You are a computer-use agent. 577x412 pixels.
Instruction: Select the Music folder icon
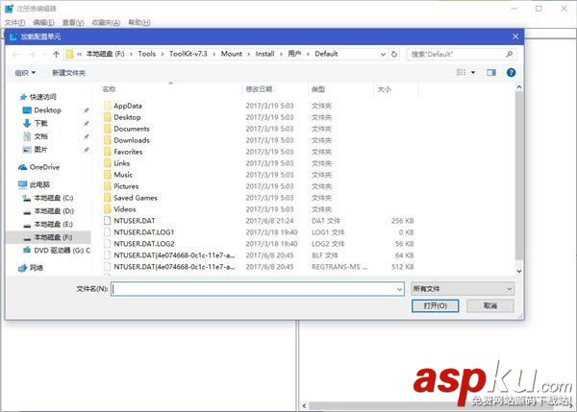[107, 175]
